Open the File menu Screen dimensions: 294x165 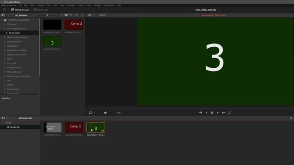20,5
